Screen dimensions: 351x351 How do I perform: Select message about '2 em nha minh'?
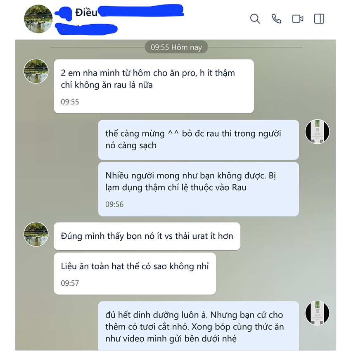tap(154, 86)
